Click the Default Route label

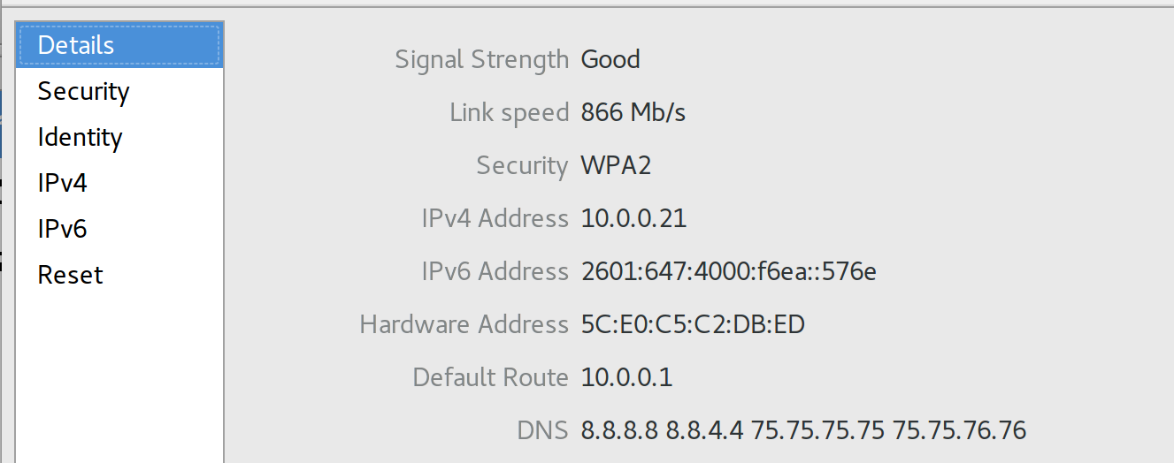tap(490, 377)
